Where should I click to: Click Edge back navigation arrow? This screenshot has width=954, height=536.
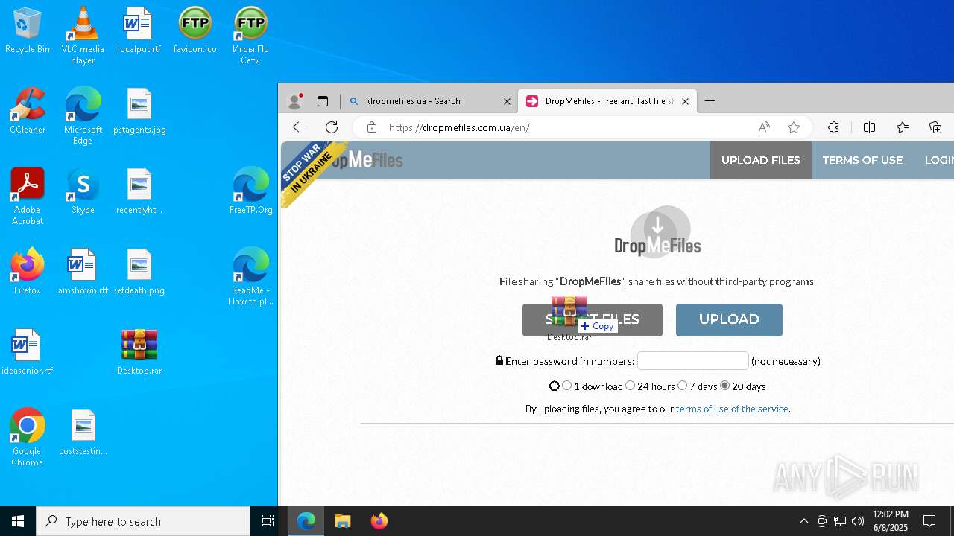pos(299,127)
